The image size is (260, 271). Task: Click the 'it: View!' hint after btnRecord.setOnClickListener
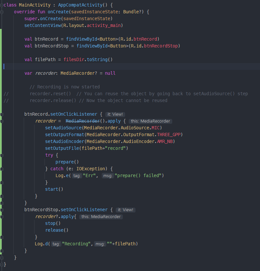115,114
